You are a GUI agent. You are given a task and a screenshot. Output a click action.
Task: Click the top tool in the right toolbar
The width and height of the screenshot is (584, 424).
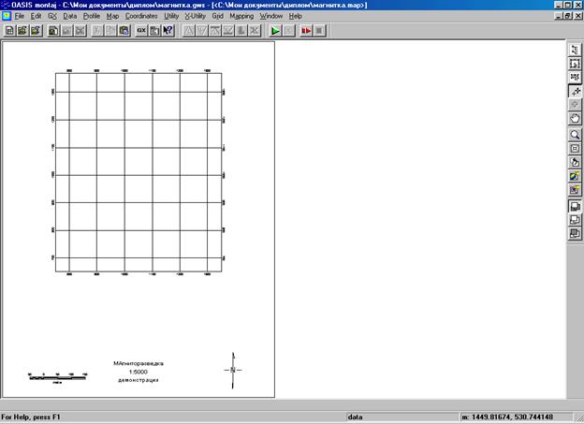pos(575,49)
